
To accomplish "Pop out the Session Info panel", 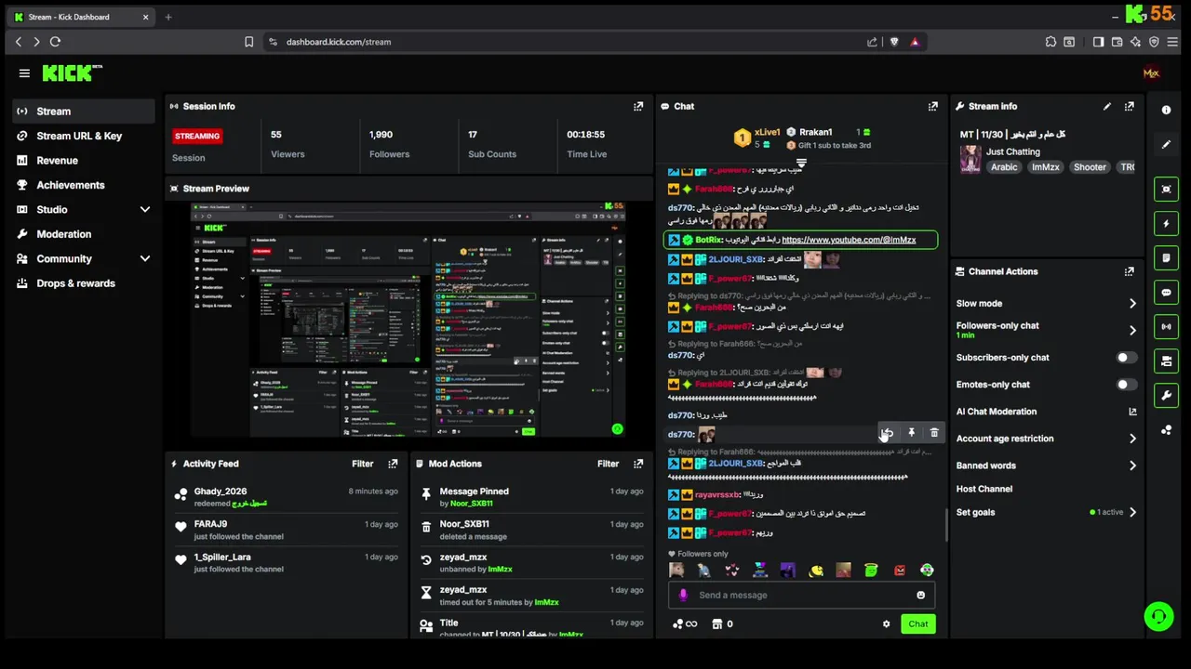I will coord(638,107).
